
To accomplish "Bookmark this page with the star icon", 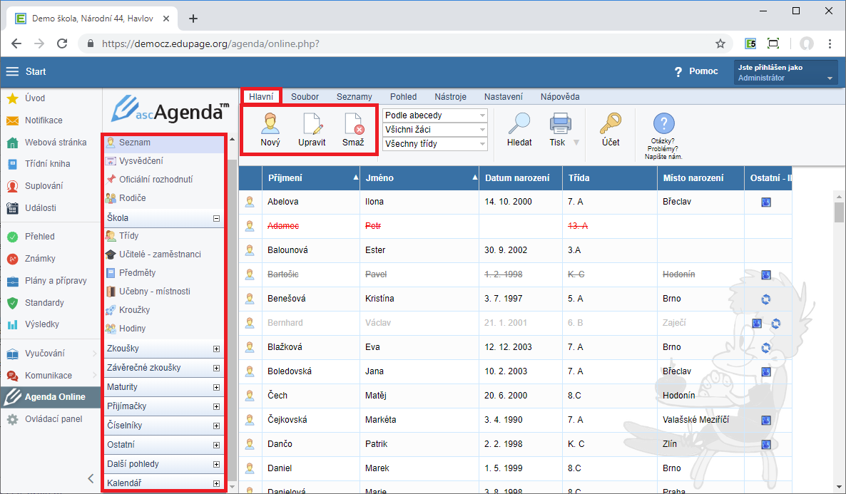I will pos(720,43).
